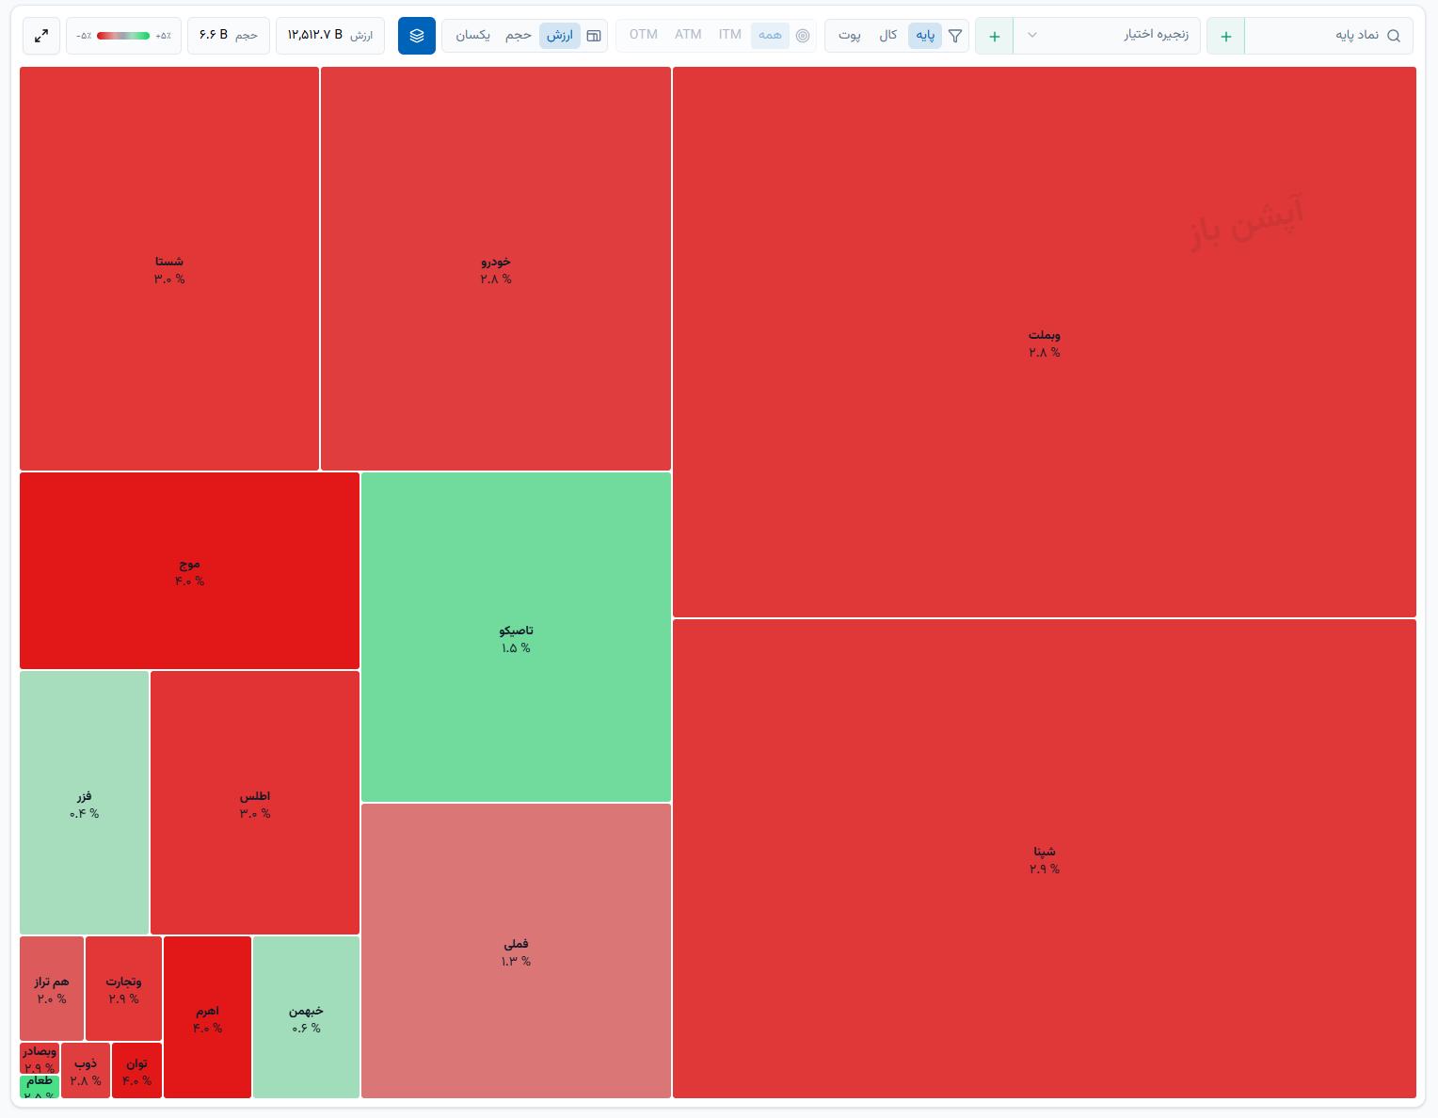Click the blue layers stack icon
The image size is (1438, 1118).
(417, 36)
